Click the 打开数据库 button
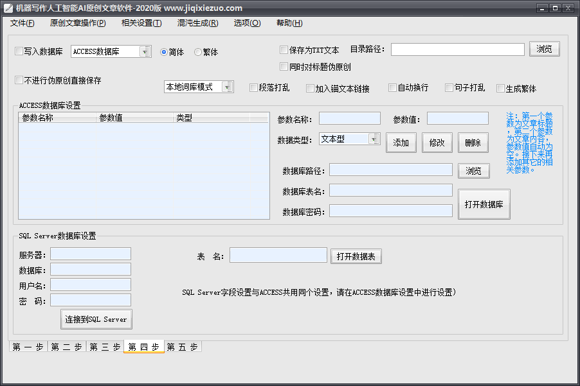This screenshot has width=580, height=386. [x=484, y=204]
